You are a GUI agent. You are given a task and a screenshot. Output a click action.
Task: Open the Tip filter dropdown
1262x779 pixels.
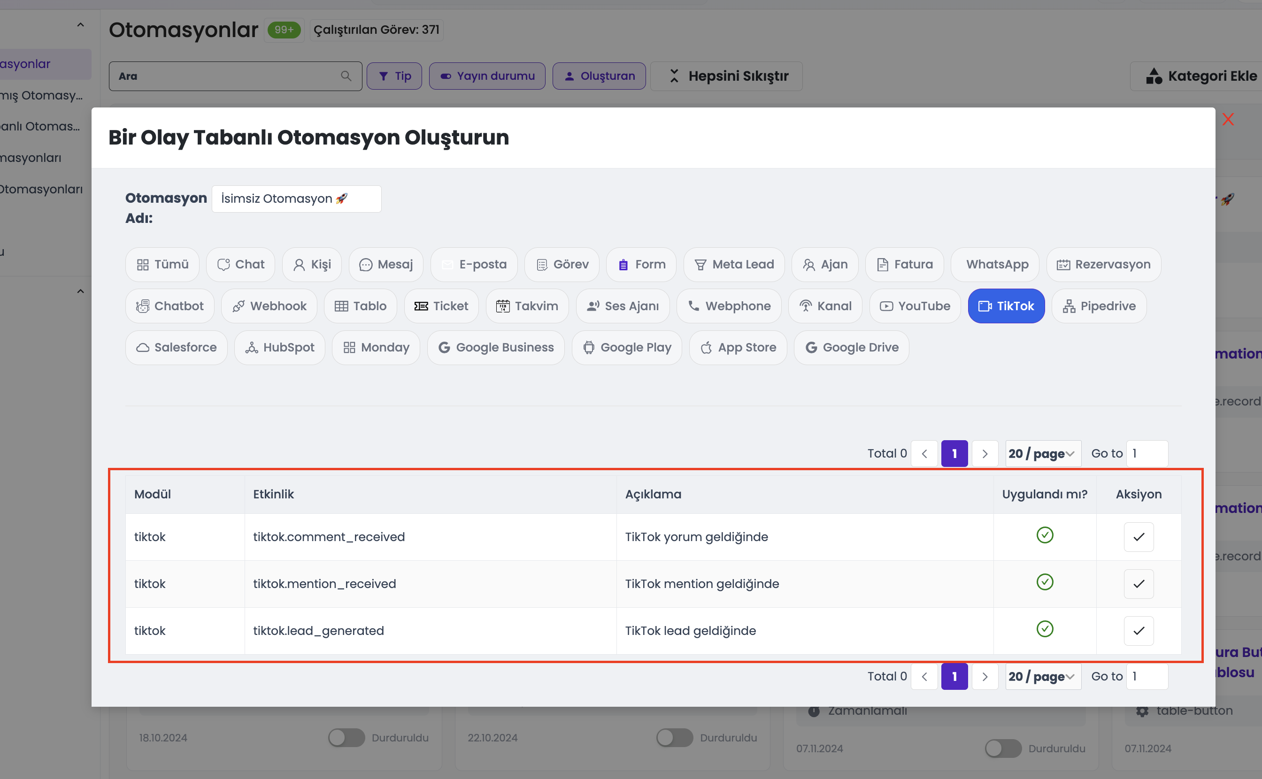[x=394, y=76]
